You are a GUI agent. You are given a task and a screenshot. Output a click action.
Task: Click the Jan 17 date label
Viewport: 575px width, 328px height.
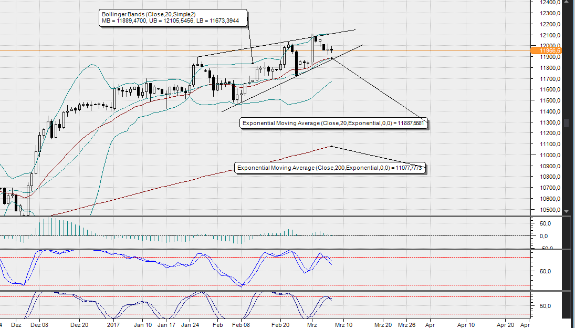[x=166, y=325]
